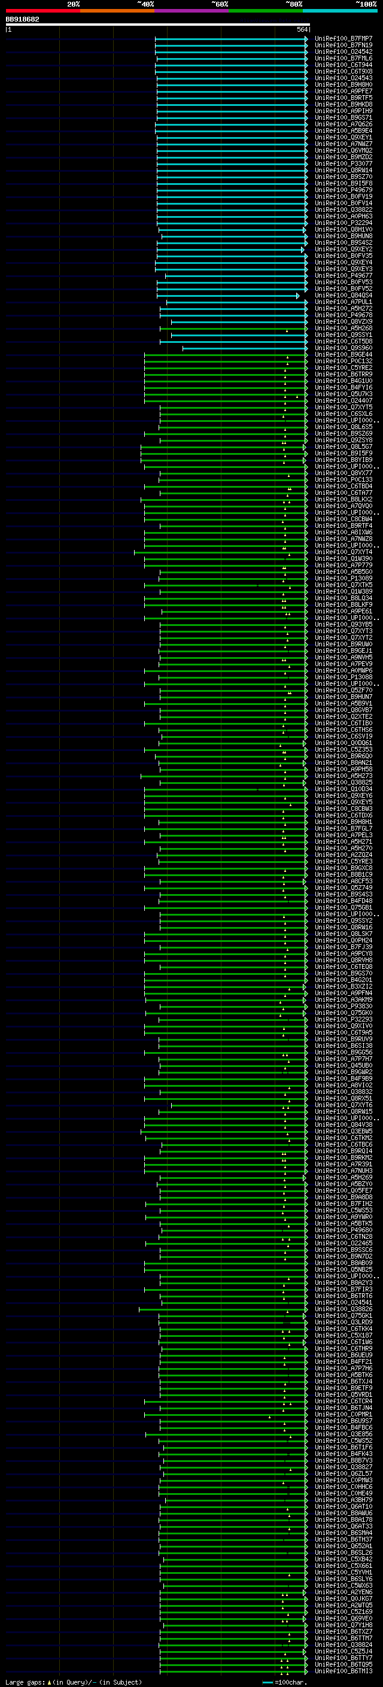Click the BB918682 query label
The height and width of the screenshot is (1687, 383).
coord(22,20)
